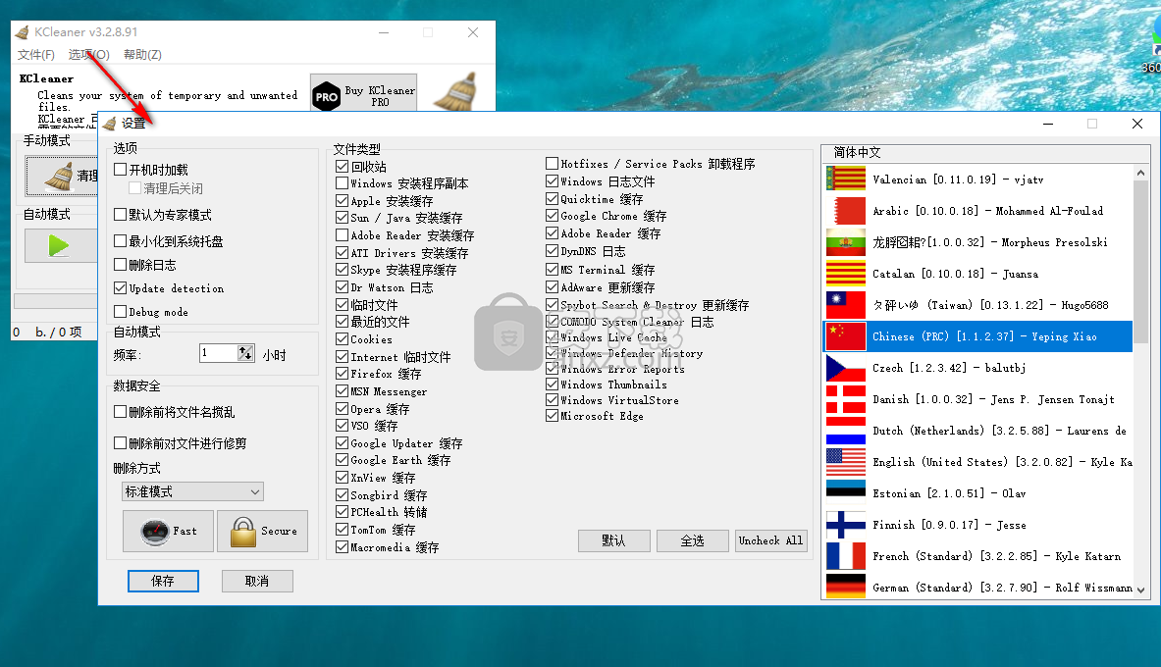Close the 设置 dialog
Image resolution: width=1161 pixels, height=667 pixels.
coord(1137,124)
